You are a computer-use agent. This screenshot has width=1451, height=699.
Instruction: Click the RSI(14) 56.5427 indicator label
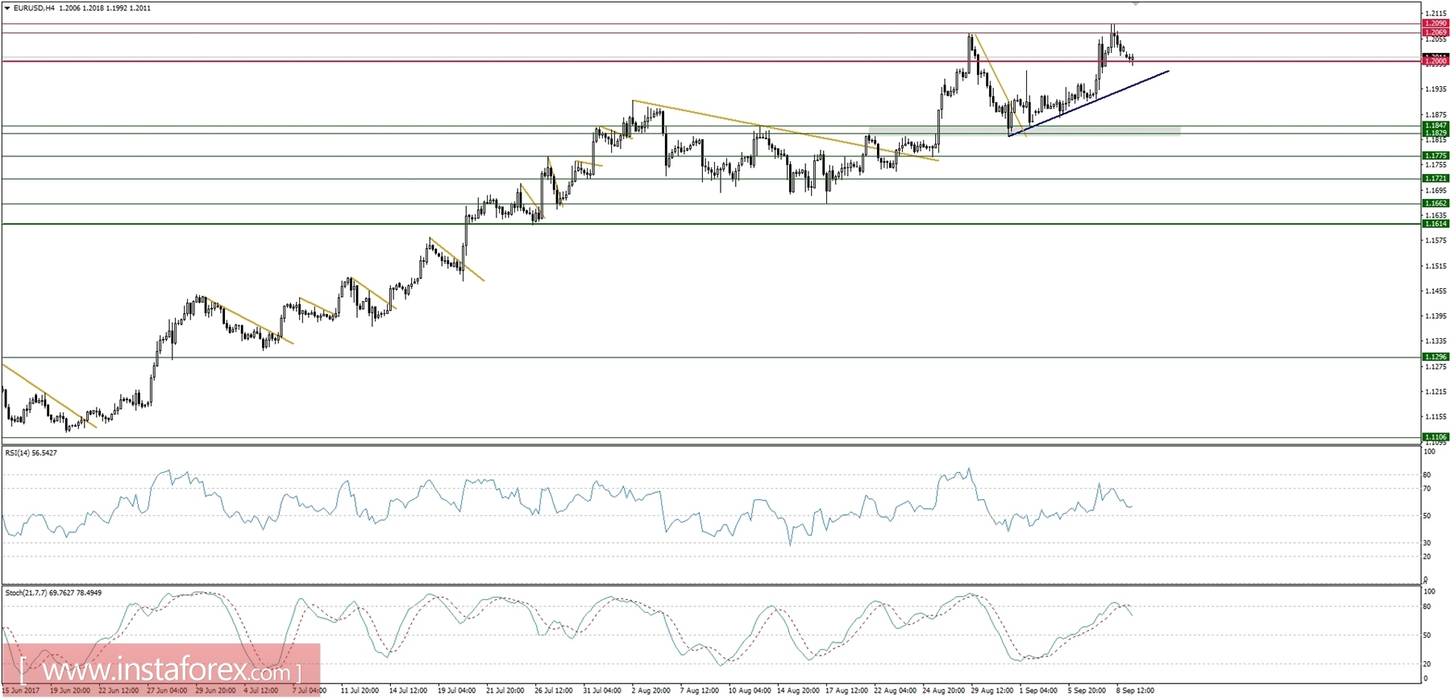click(x=31, y=453)
